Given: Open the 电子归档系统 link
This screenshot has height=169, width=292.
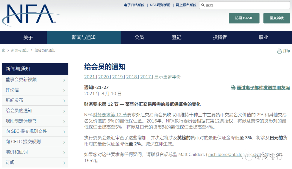Looking at the screenshot, I should pos(134,5).
